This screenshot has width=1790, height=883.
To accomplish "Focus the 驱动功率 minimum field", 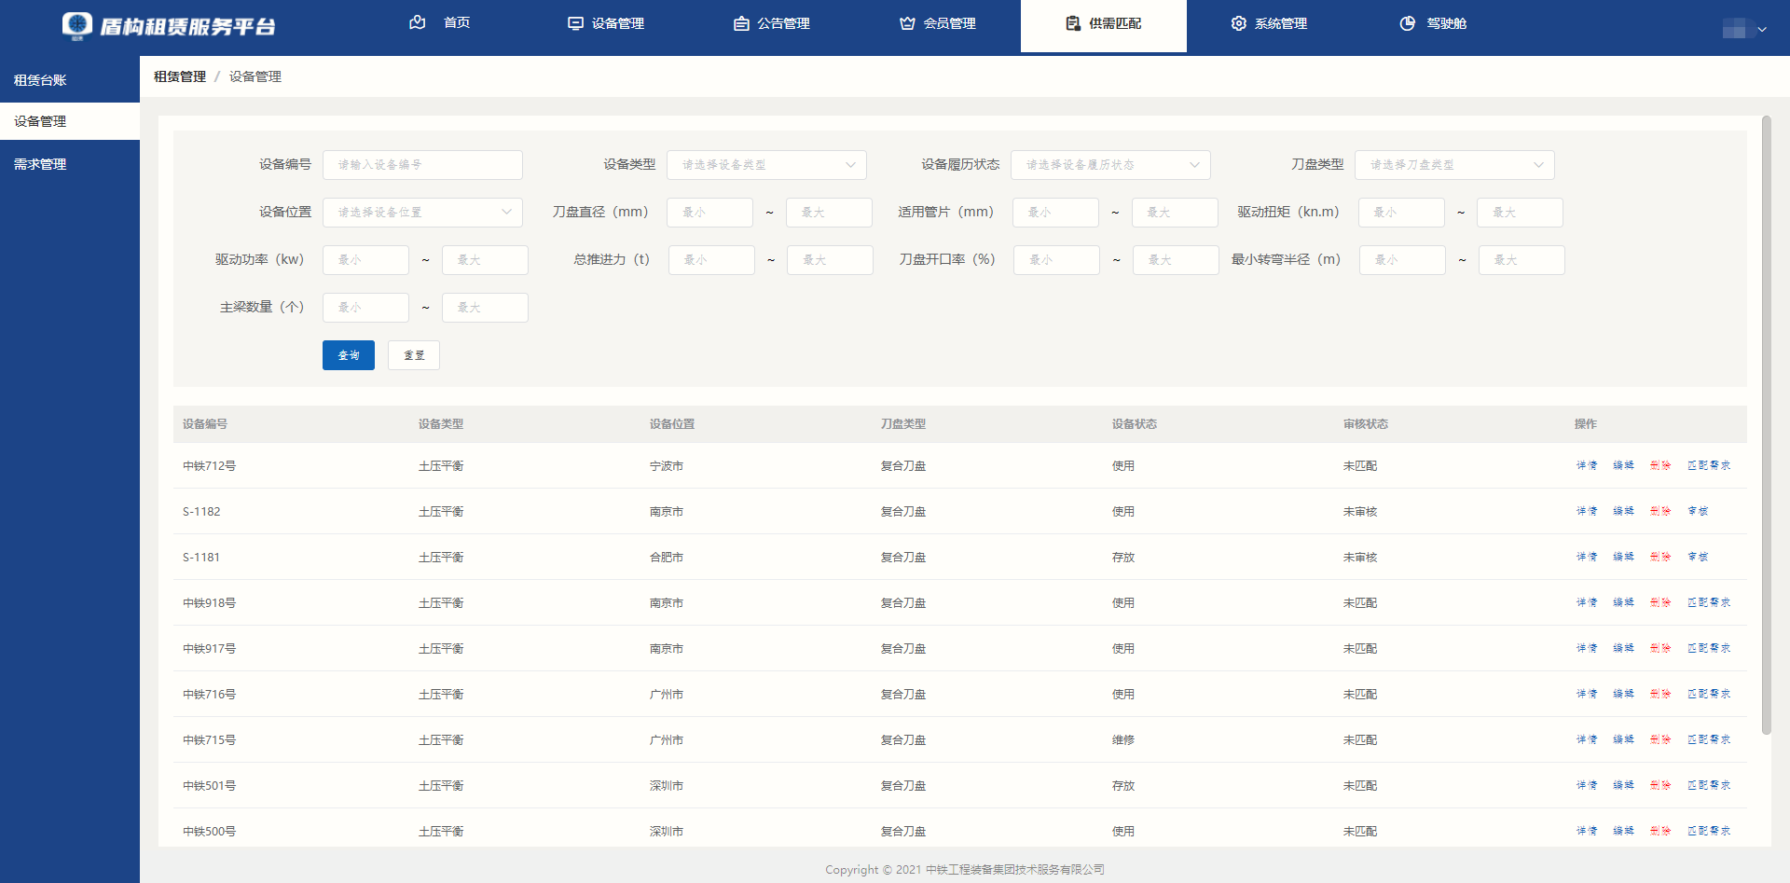I will (x=365, y=260).
